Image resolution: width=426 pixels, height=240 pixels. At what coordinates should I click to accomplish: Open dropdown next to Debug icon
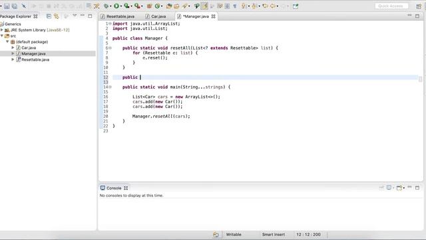(x=110, y=6)
